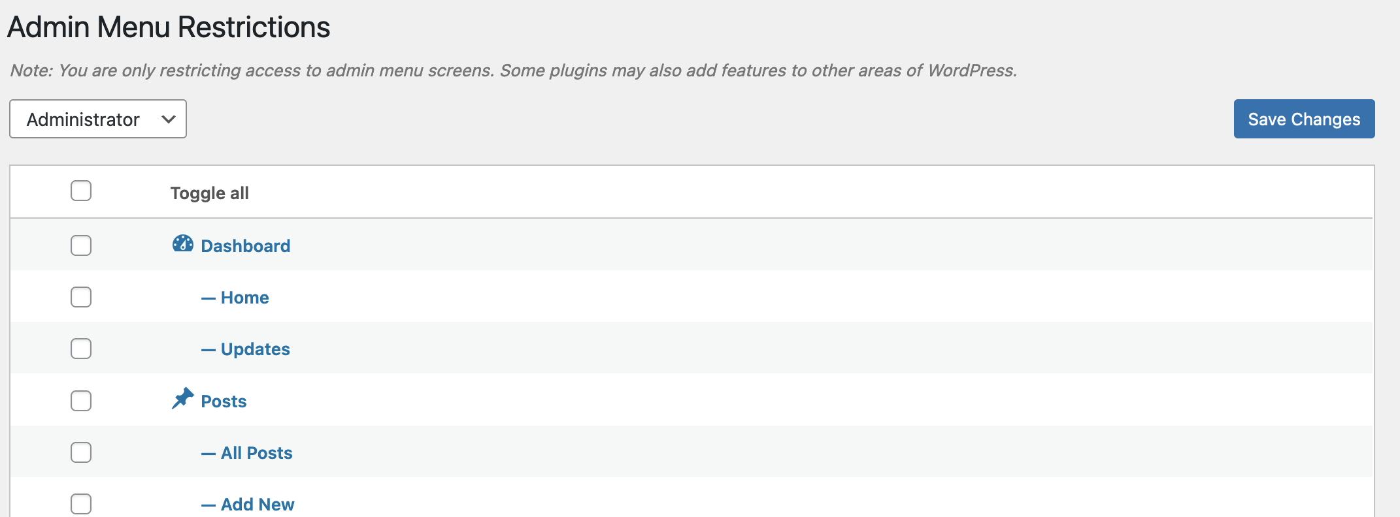The height and width of the screenshot is (517, 1400).
Task: Enable the checkbox next to Dashboard
Action: pos(81,245)
